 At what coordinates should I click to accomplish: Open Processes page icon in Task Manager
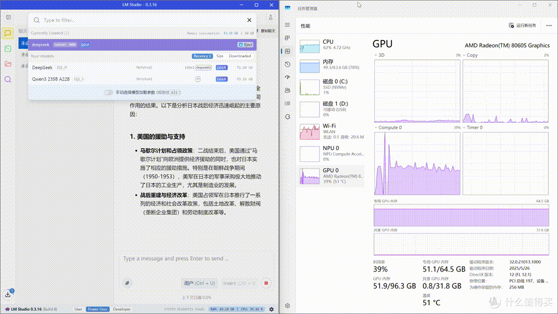click(x=287, y=38)
